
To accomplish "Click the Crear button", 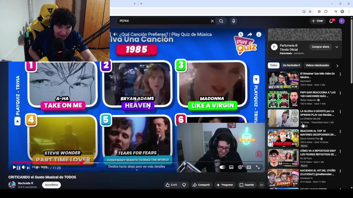I will [x=317, y=21].
